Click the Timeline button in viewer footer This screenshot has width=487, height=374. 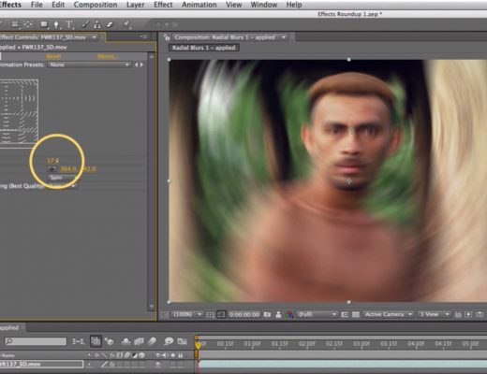point(480,314)
